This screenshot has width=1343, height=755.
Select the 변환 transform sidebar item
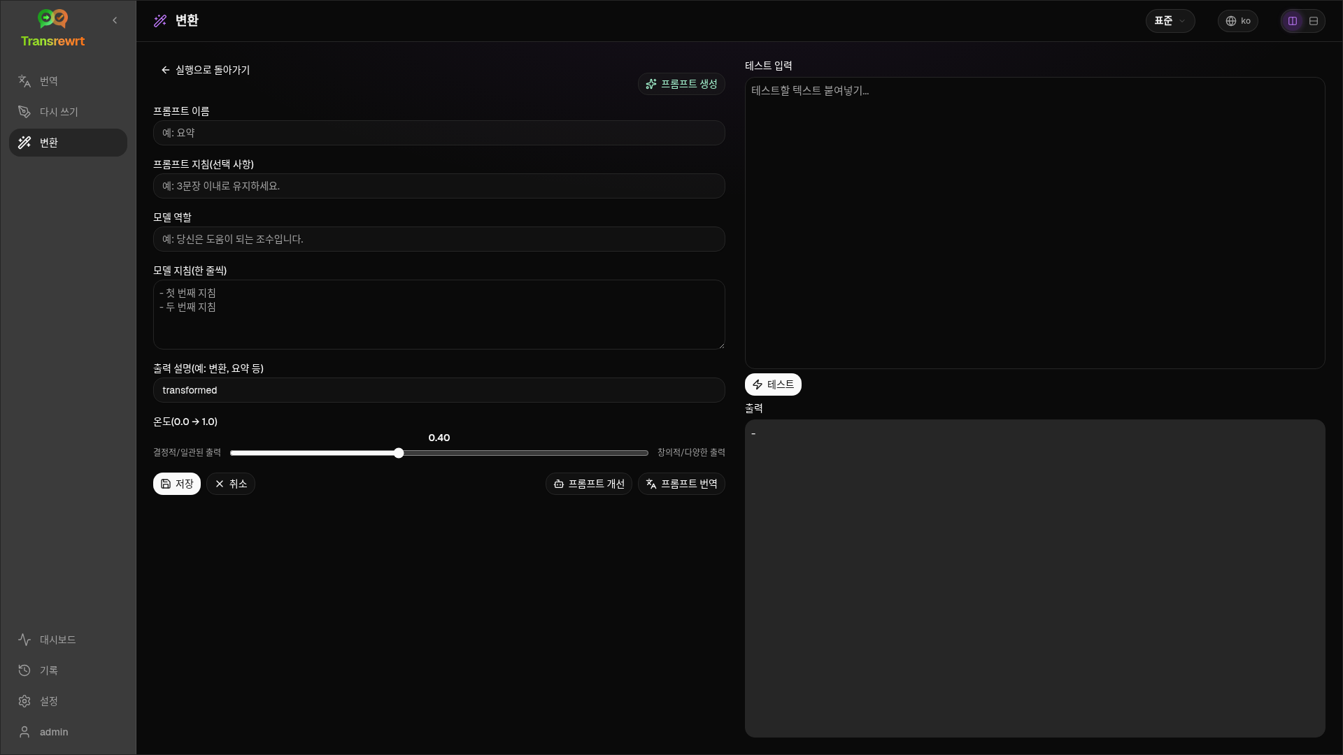coord(68,143)
